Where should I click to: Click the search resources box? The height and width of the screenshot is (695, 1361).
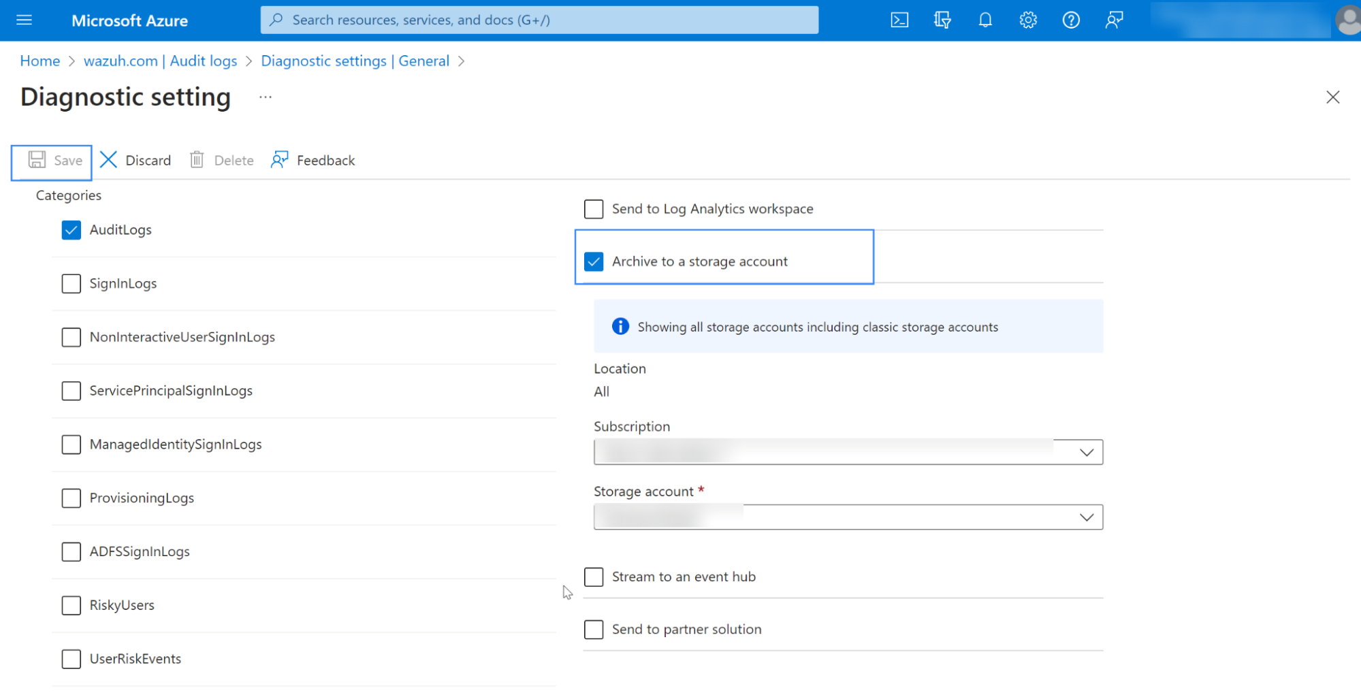[x=539, y=20]
